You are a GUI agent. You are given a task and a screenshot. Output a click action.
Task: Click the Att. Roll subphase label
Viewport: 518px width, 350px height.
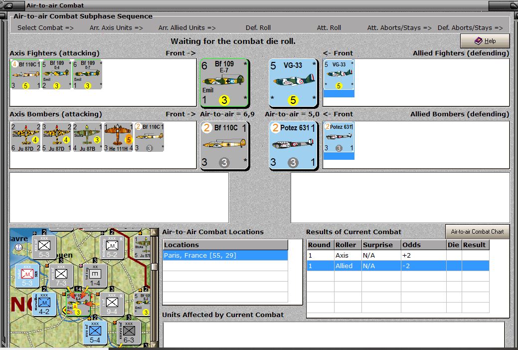coord(329,28)
